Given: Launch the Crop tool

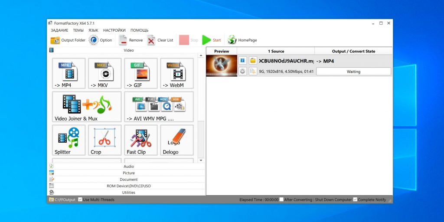Looking at the screenshot, I should click(x=105, y=140).
